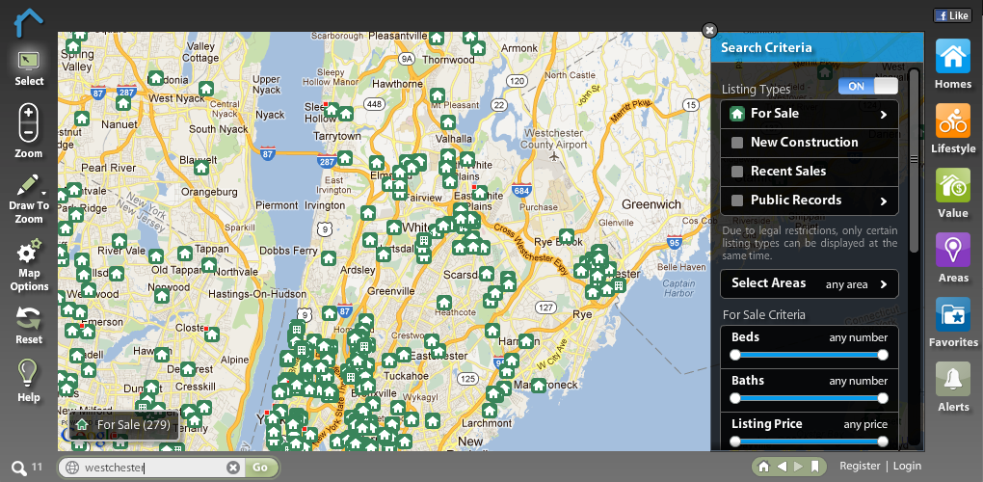Toggle the Listing Types ON switch

click(x=867, y=86)
